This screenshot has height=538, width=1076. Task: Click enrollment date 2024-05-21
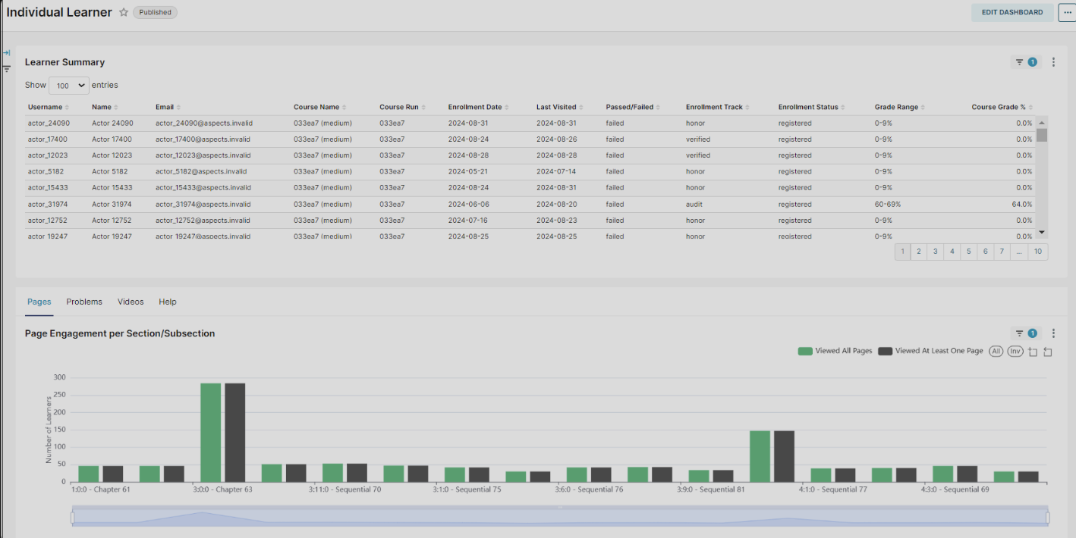coord(468,172)
